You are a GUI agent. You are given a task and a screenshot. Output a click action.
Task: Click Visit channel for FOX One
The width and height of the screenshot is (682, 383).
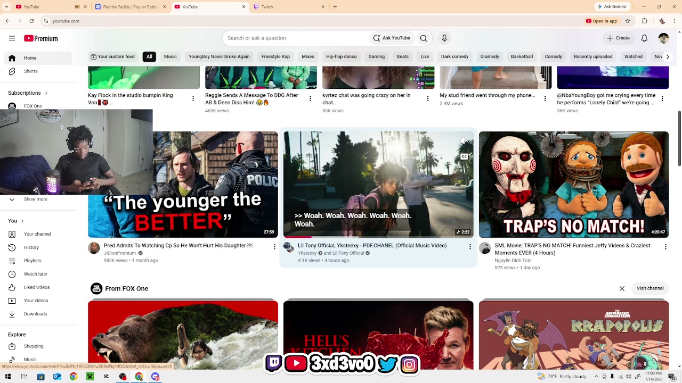[650, 288]
